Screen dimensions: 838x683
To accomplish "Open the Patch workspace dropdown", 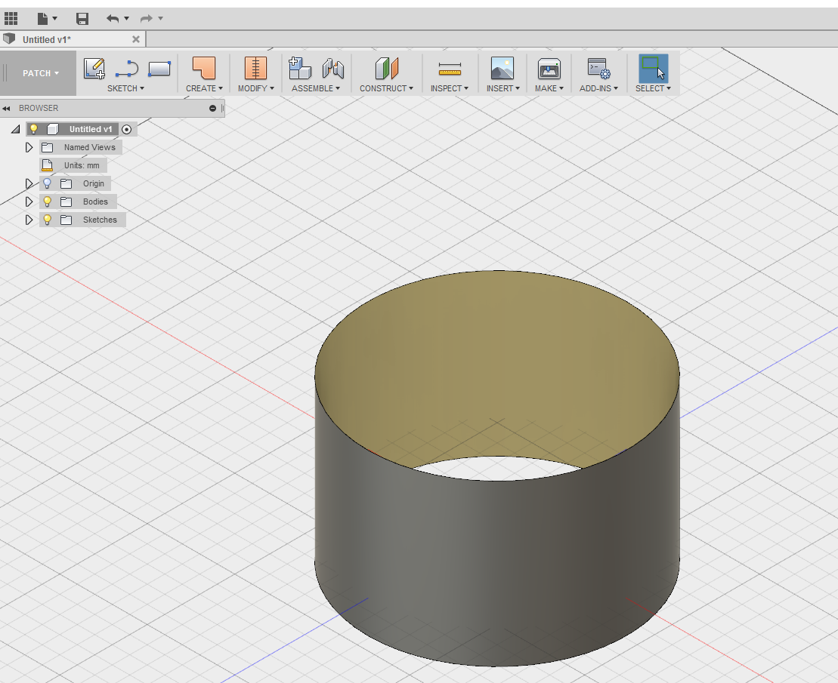I will [38, 73].
